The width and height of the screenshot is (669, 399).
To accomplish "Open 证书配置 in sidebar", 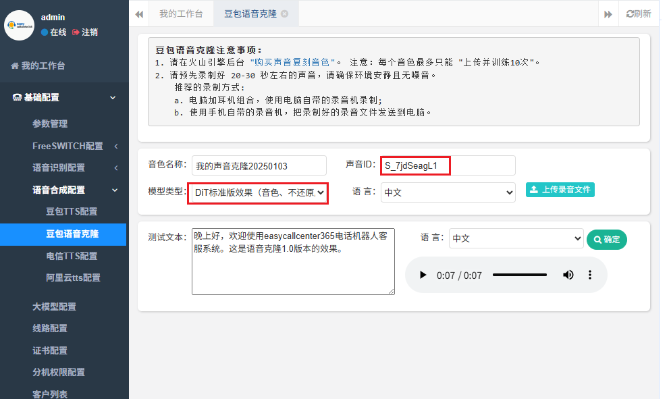I will tap(50, 351).
